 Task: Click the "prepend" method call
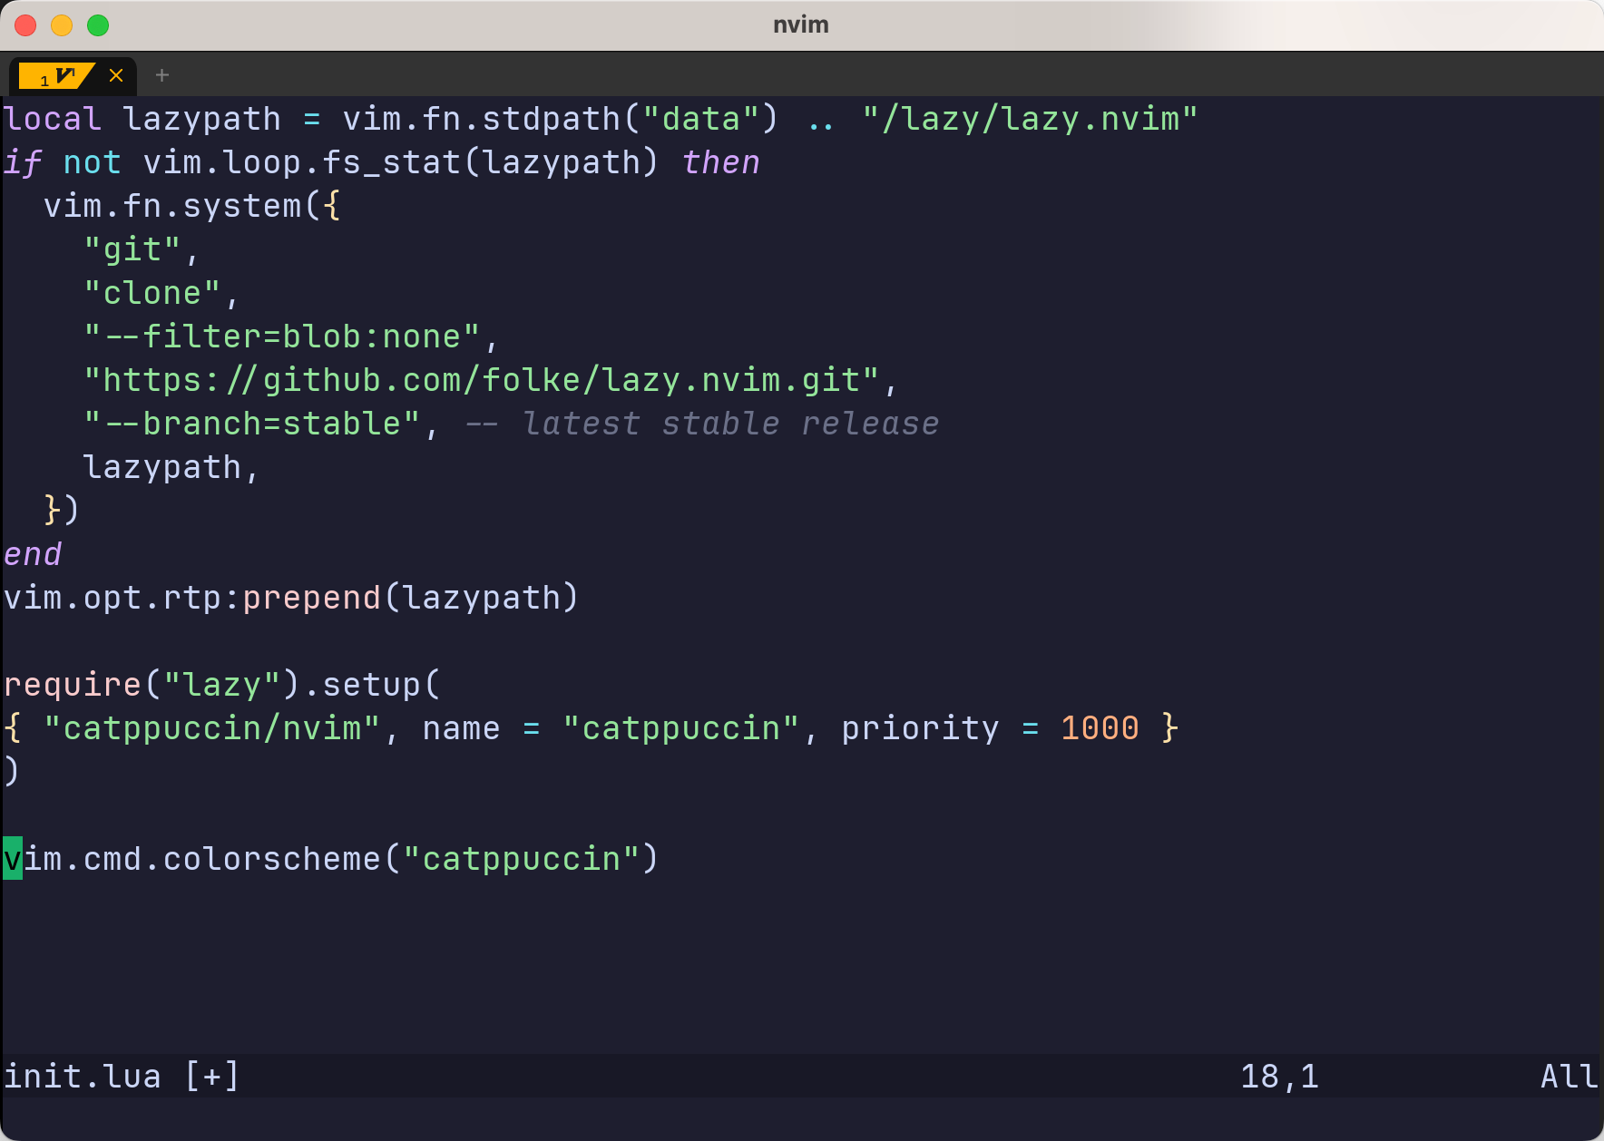311,599
